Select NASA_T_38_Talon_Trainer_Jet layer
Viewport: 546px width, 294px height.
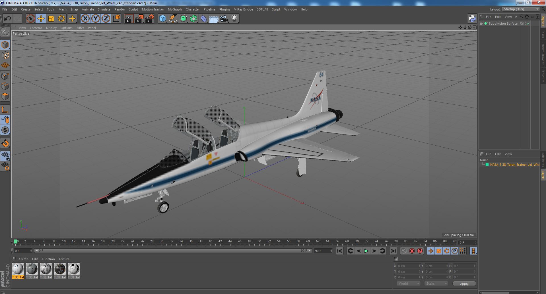(x=514, y=165)
